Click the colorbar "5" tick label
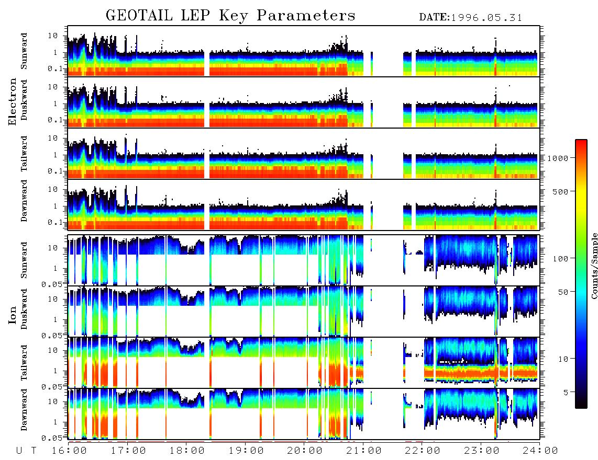This screenshot has width=598, height=460. (x=566, y=392)
